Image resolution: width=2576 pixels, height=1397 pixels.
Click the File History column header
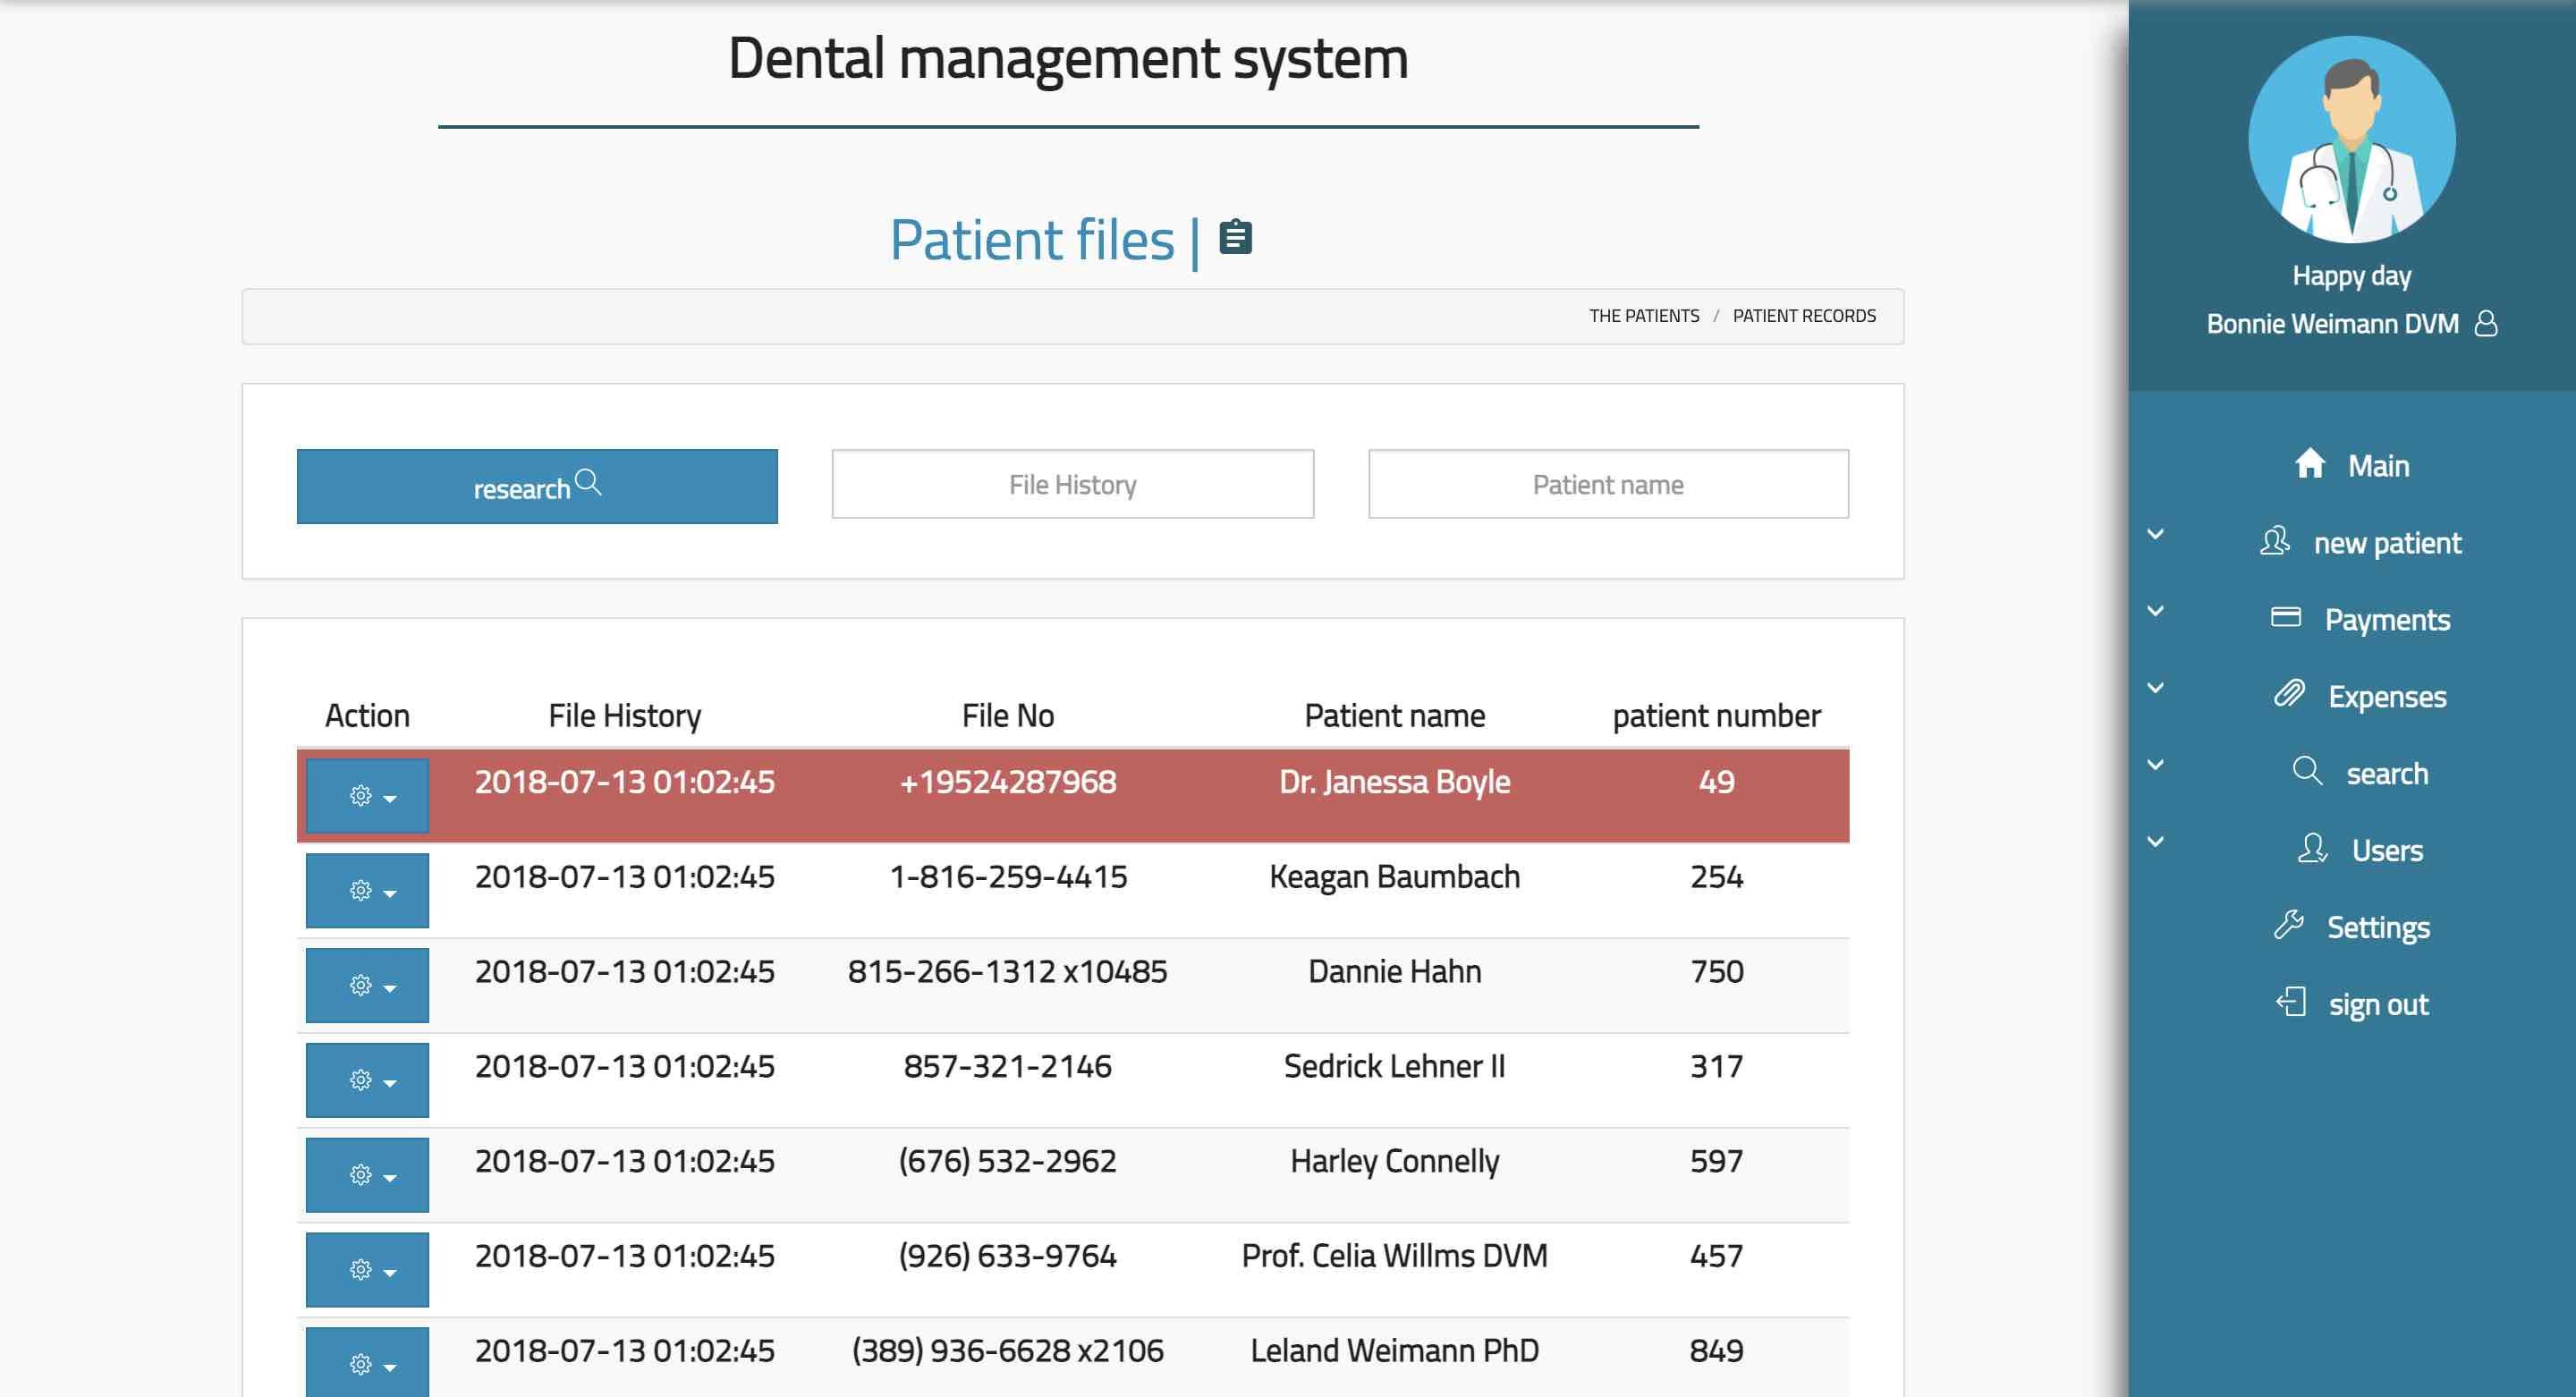(625, 716)
